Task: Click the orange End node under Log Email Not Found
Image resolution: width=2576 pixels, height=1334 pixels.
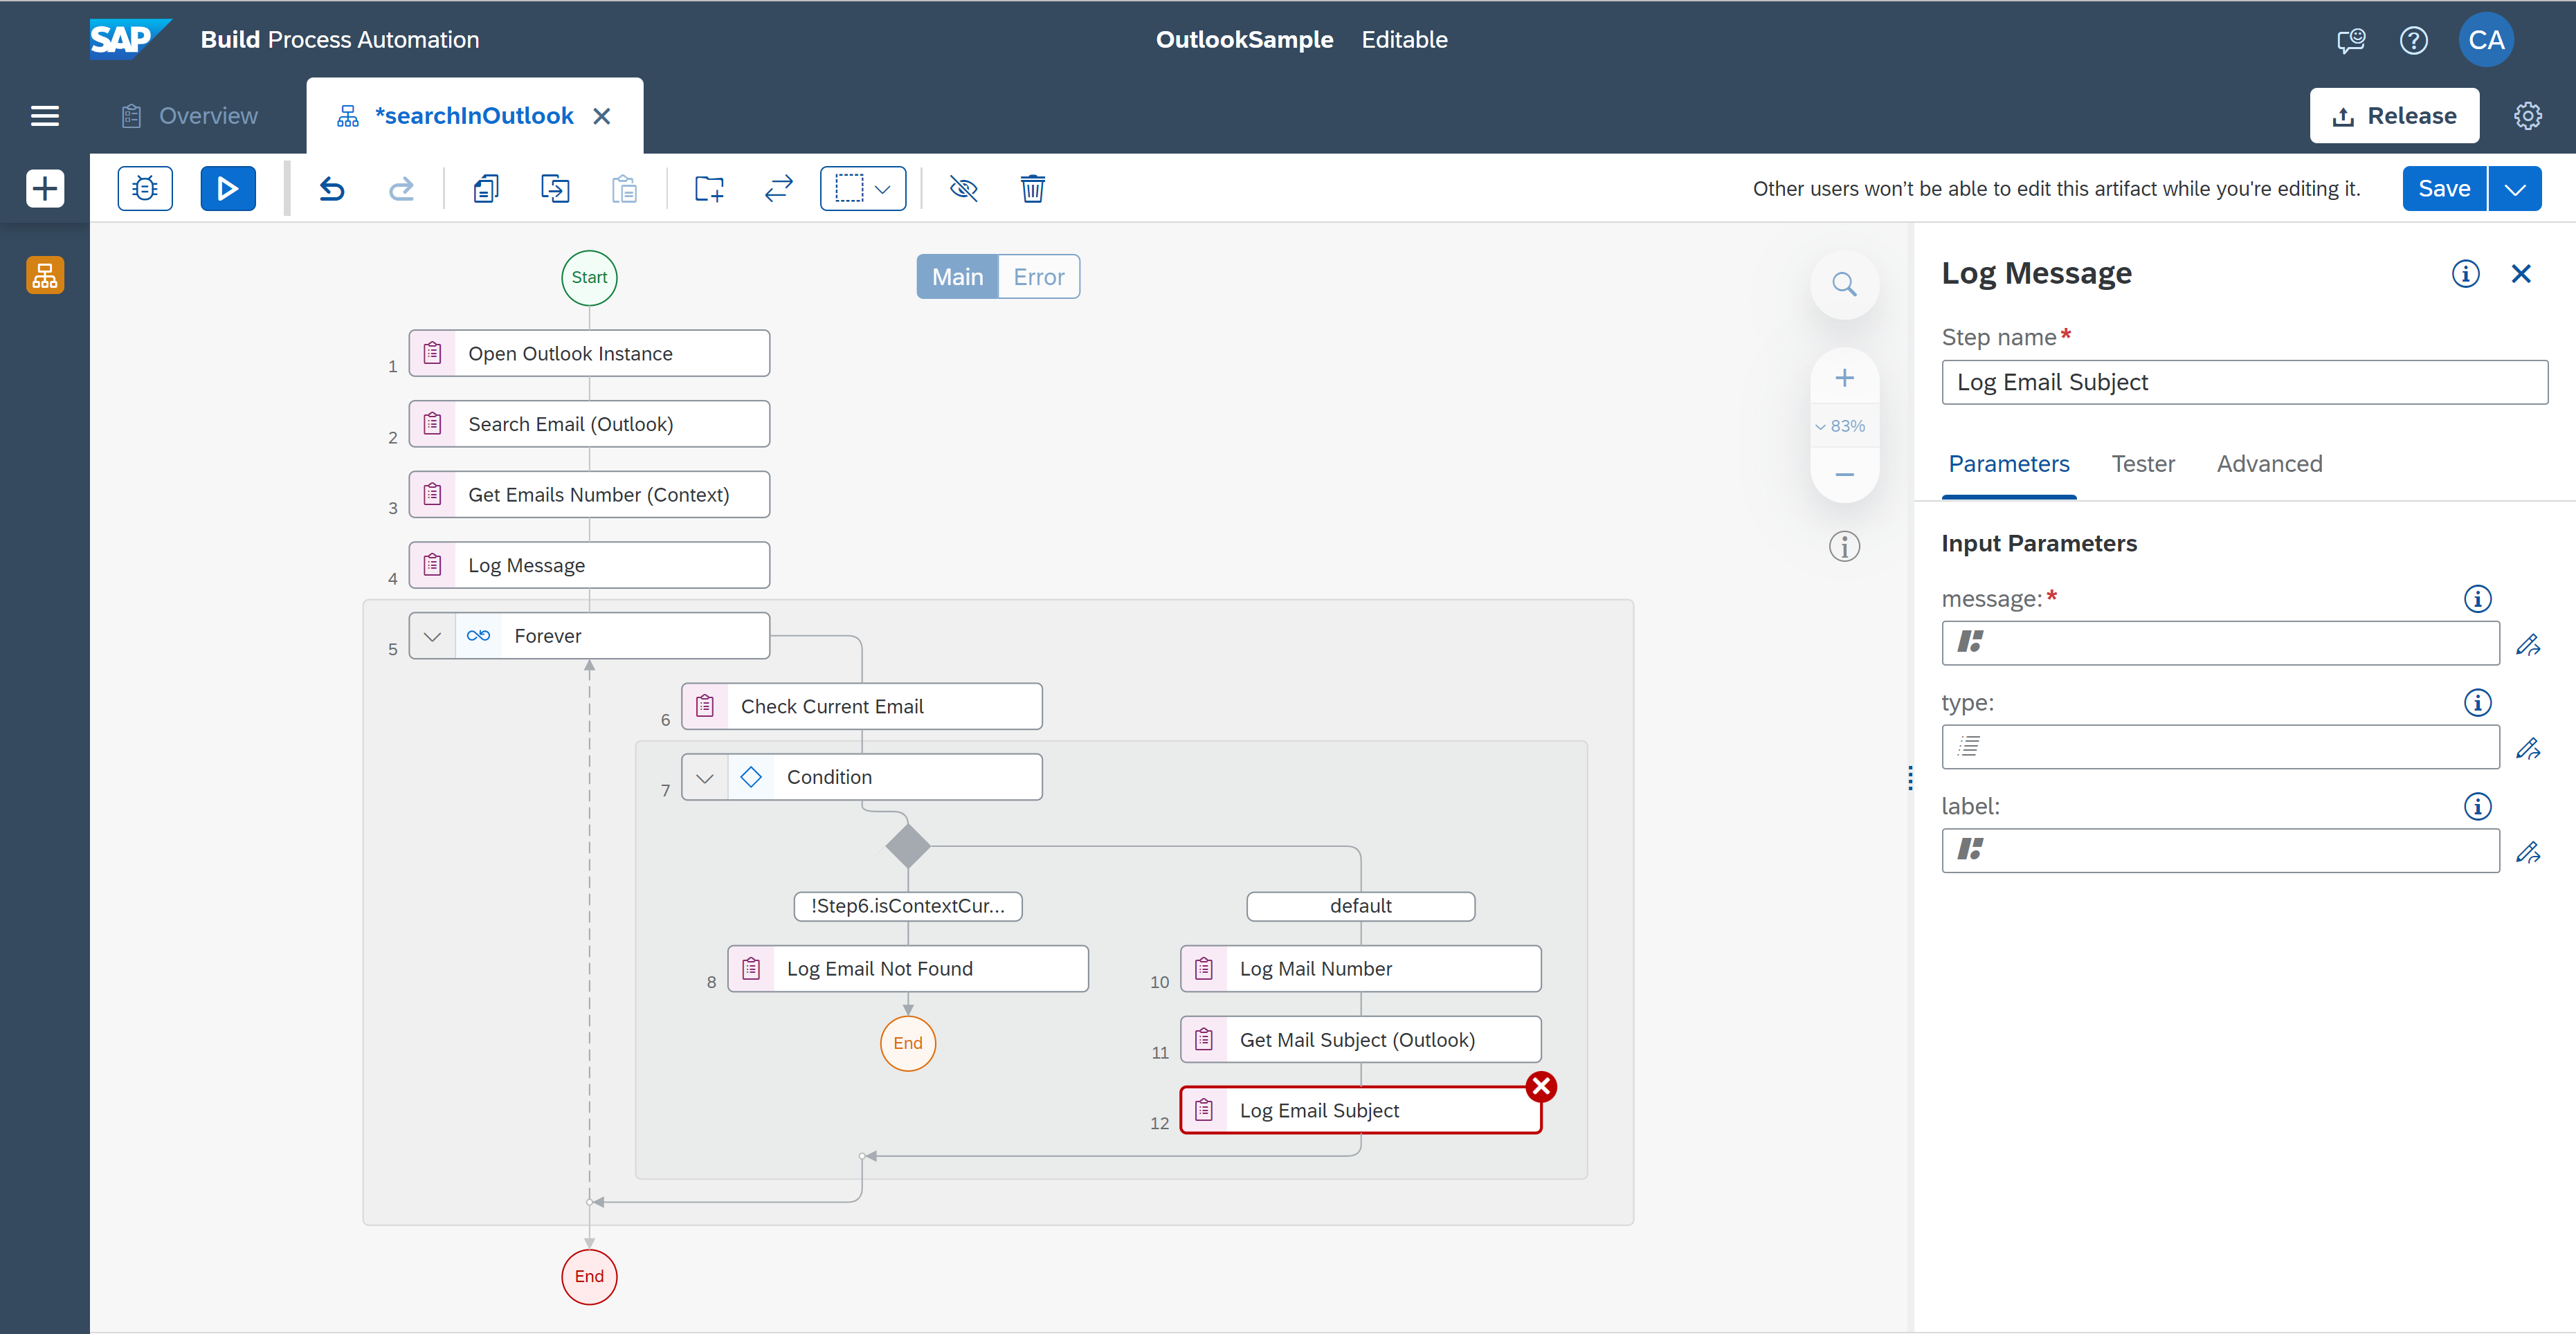Action: [x=908, y=1044]
